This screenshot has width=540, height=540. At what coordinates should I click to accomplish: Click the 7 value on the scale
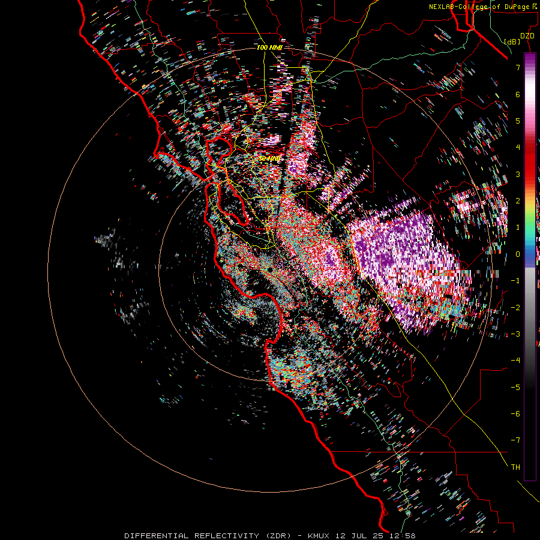pyautogui.click(x=518, y=67)
